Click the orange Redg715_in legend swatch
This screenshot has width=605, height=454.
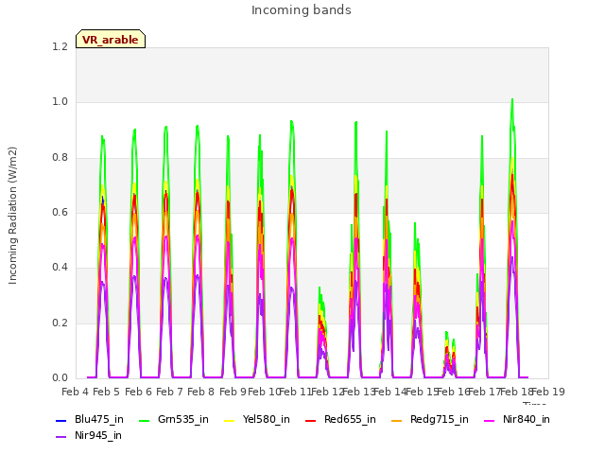pyautogui.click(x=397, y=420)
